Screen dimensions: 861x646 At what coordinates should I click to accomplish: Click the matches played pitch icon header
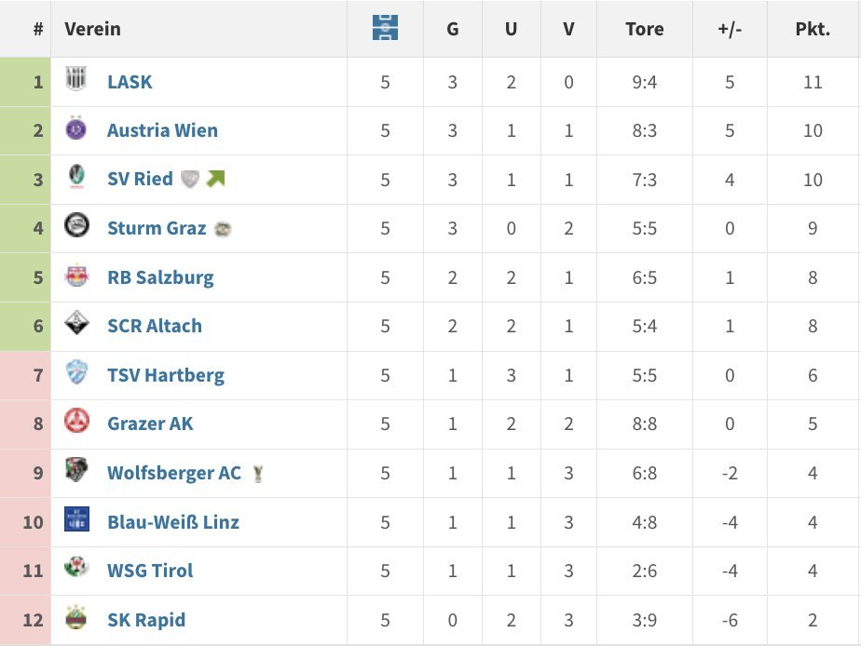coord(385,29)
